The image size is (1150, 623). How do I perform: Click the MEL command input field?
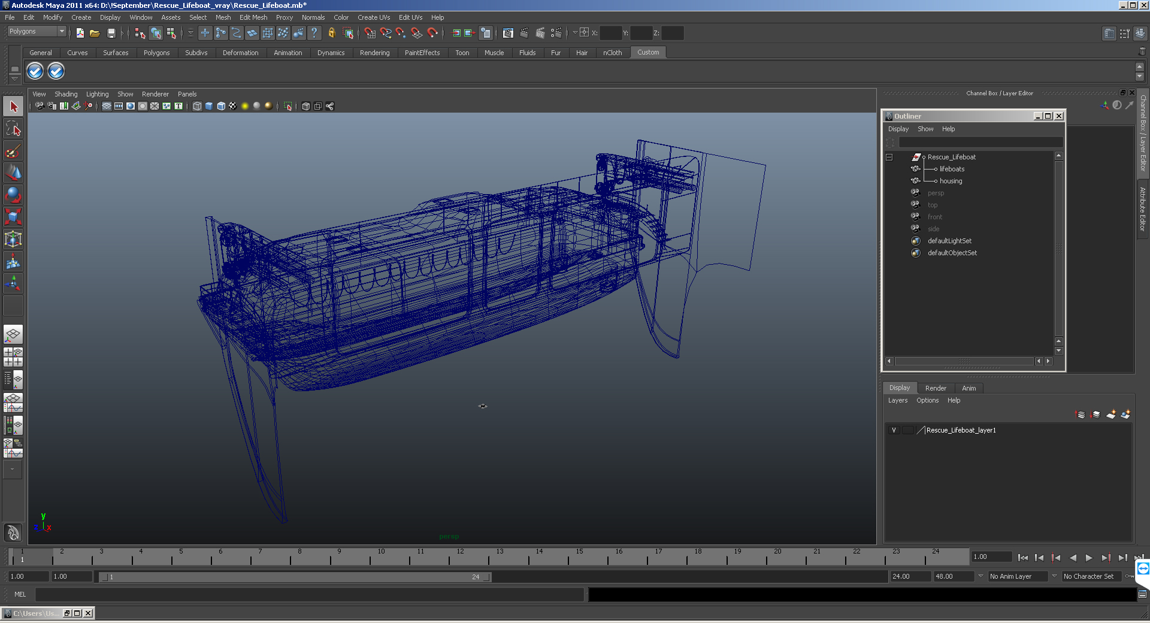[310, 594]
